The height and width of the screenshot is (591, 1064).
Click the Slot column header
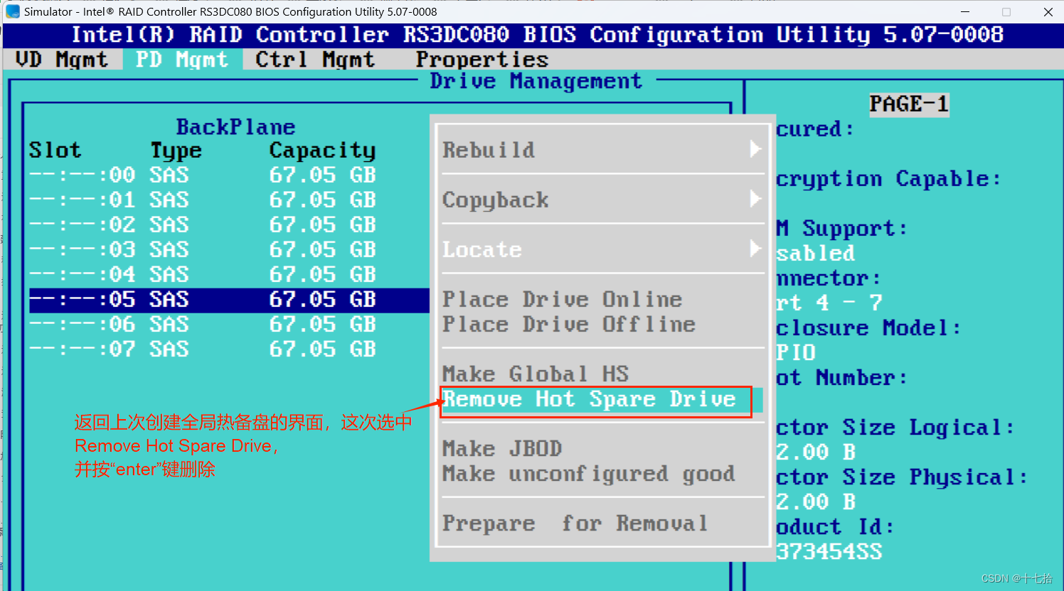(x=55, y=150)
